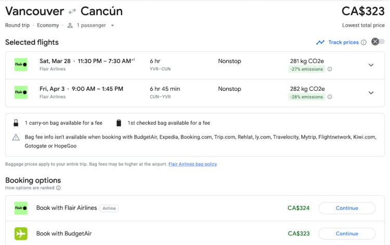The image size is (390, 245).
Task: Expand the Sat, Mar 28 flight details
Action: (371, 65)
